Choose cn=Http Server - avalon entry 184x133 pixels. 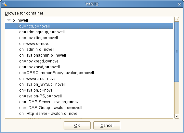tap(49, 114)
